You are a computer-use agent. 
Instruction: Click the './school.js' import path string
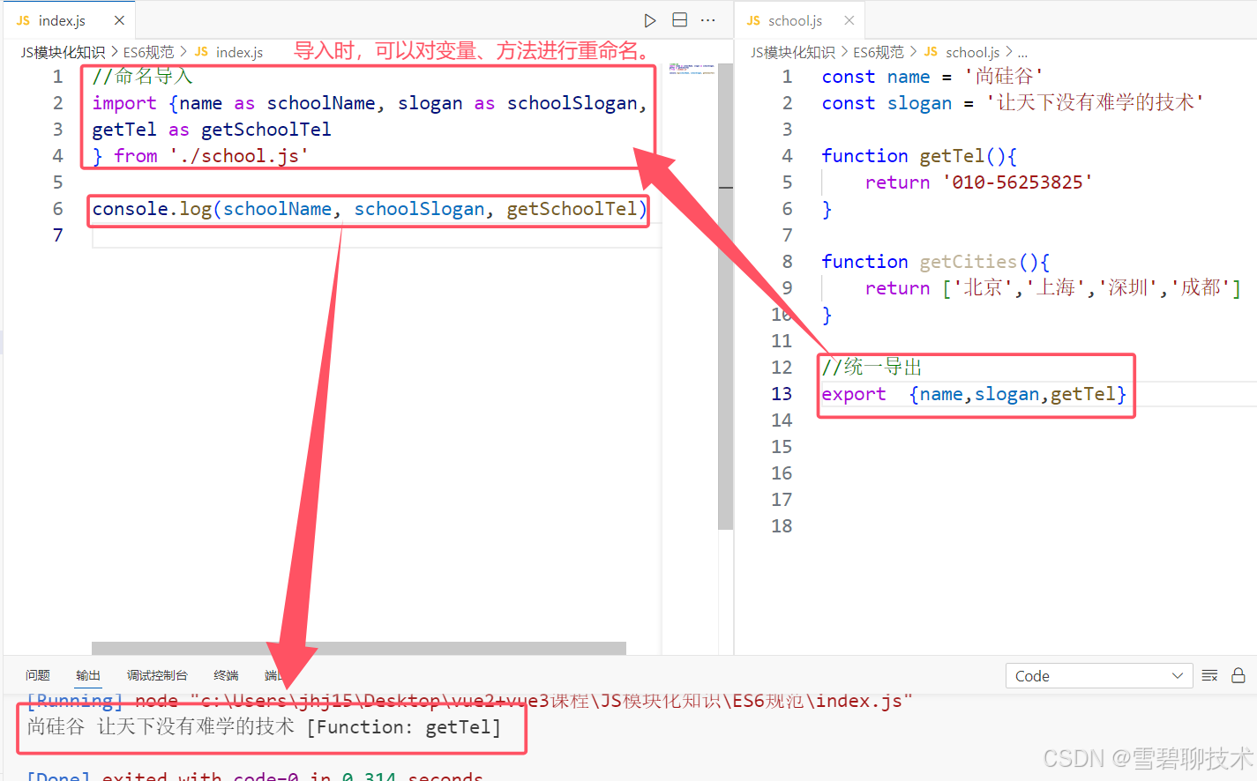pyautogui.click(x=239, y=156)
